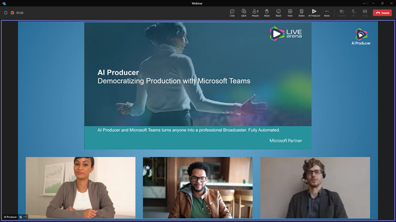Open title bar settings and more ellipsis

364,3
